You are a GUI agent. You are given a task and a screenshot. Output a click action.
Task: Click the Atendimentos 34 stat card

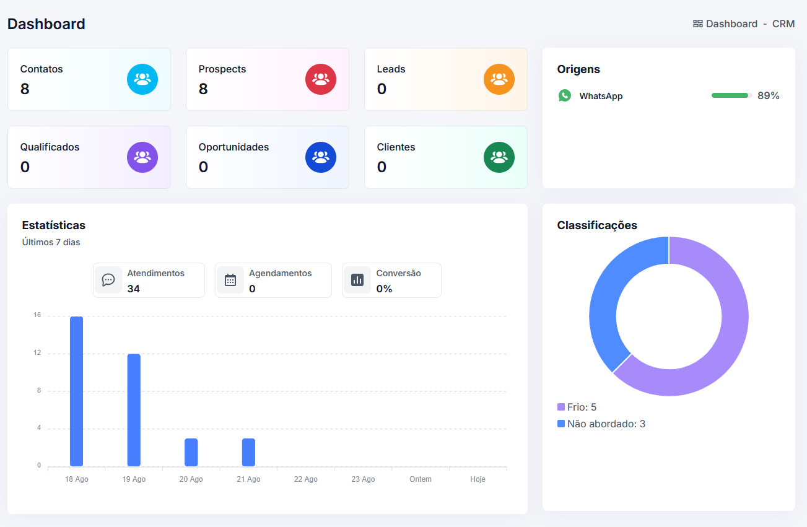149,280
